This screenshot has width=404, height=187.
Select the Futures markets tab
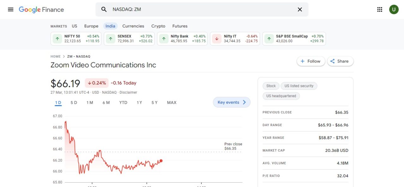tap(180, 26)
